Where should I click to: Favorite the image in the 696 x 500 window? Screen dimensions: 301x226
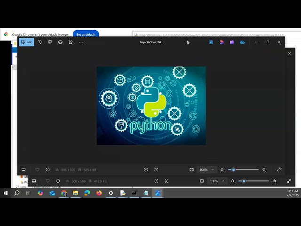(x=38, y=169)
